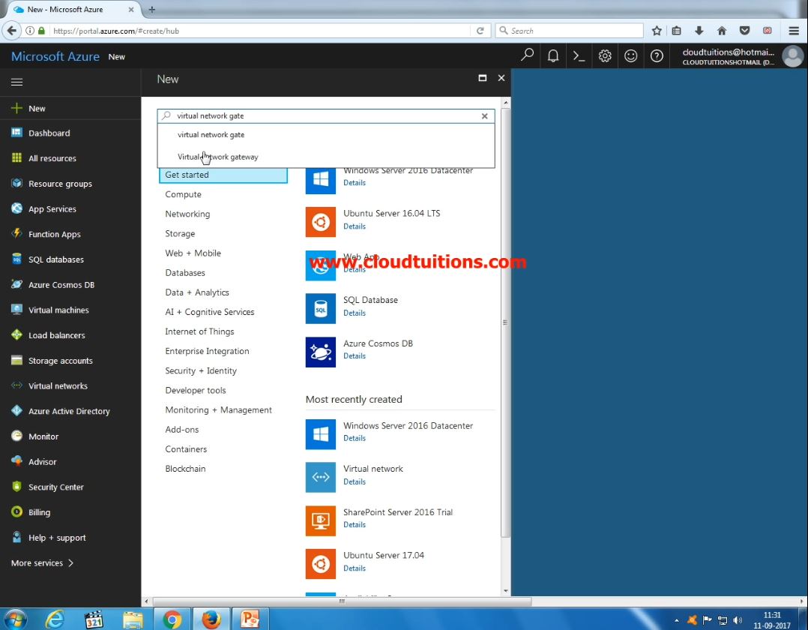Open Details under Ubuntu Server 16.04 LTS

pos(355,226)
